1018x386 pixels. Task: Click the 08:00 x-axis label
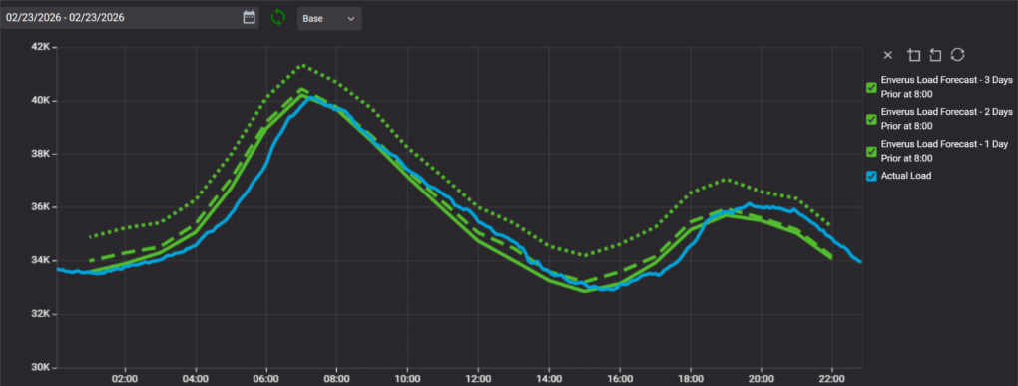tap(337, 378)
